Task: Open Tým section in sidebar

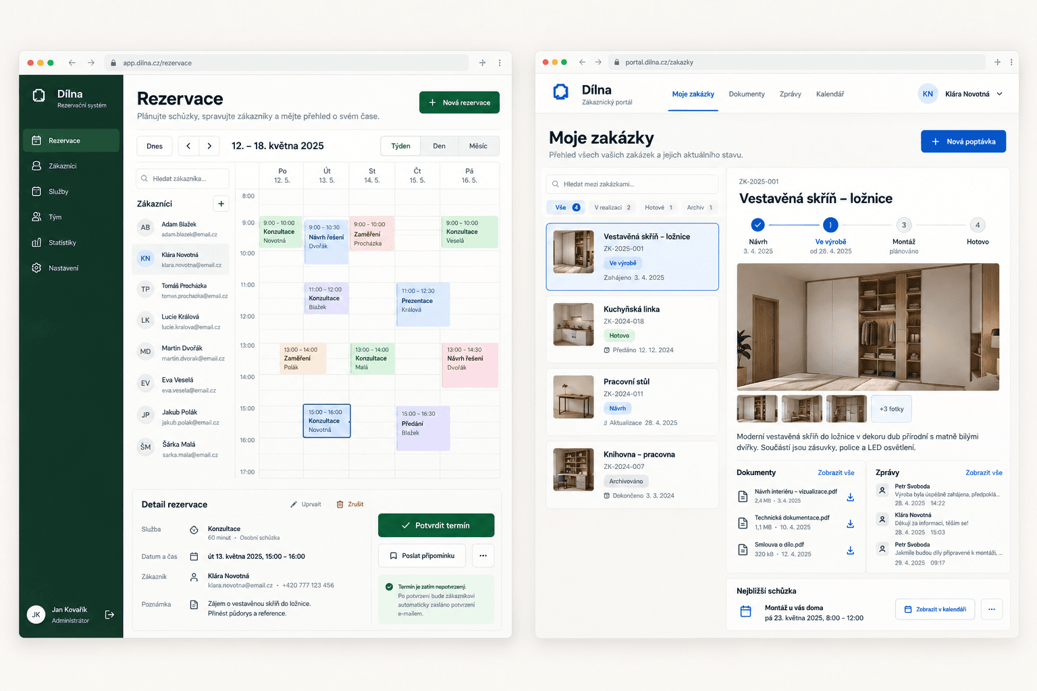Action: pos(71,217)
